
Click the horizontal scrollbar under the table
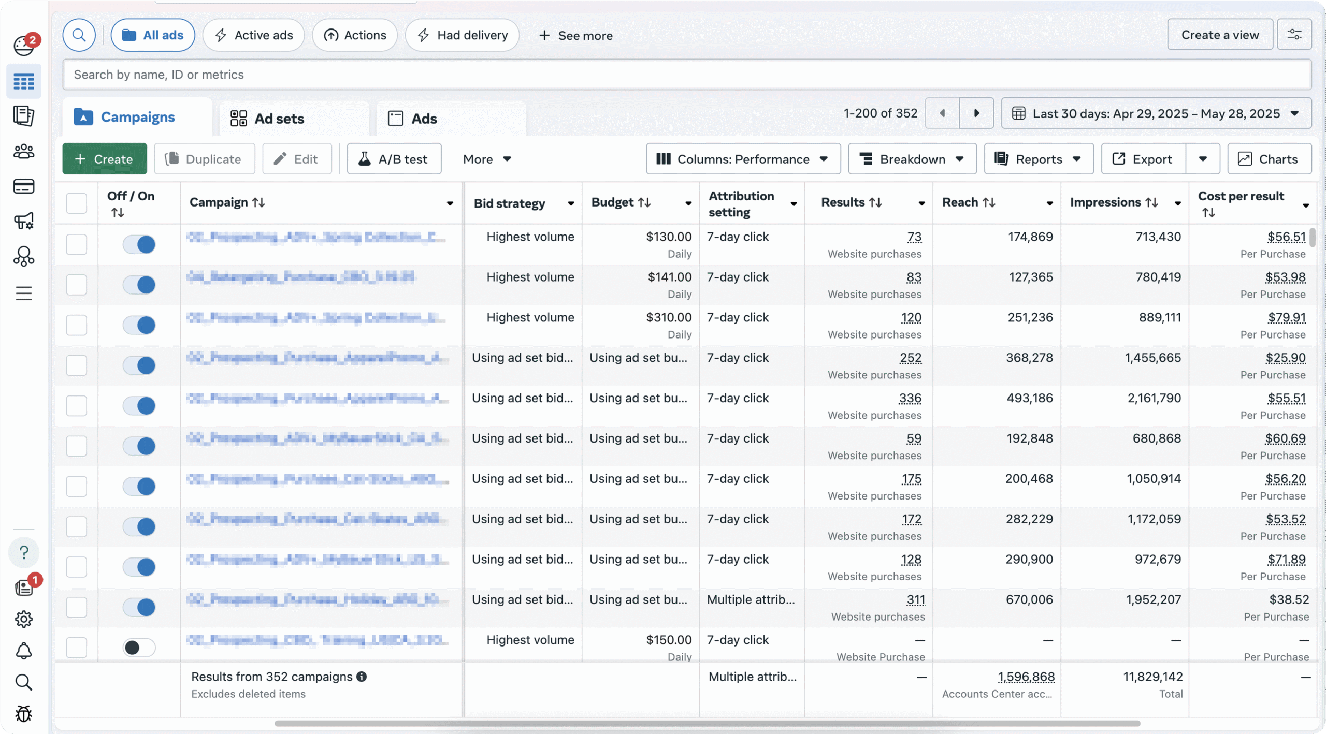click(x=707, y=723)
